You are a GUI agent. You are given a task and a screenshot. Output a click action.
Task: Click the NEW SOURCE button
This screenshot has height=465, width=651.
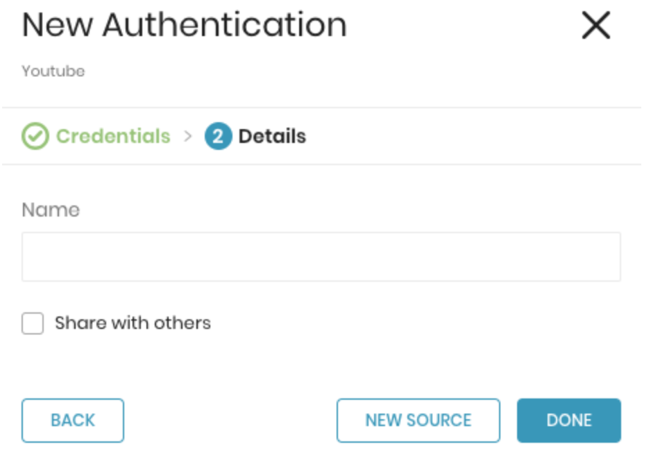click(x=418, y=420)
